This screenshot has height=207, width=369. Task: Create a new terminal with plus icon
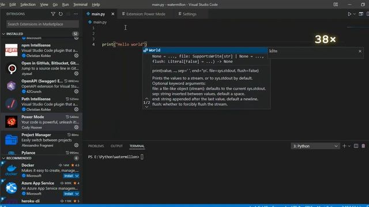[x=344, y=146]
